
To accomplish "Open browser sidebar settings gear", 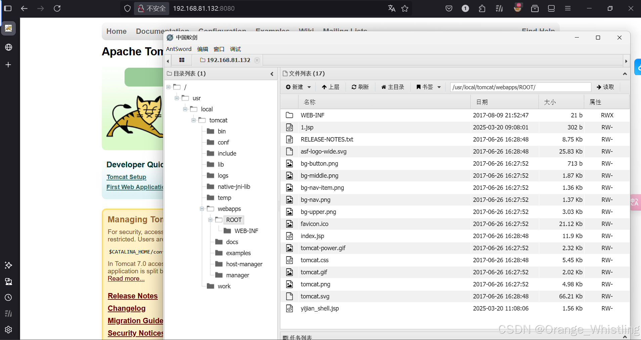I will click(8, 330).
